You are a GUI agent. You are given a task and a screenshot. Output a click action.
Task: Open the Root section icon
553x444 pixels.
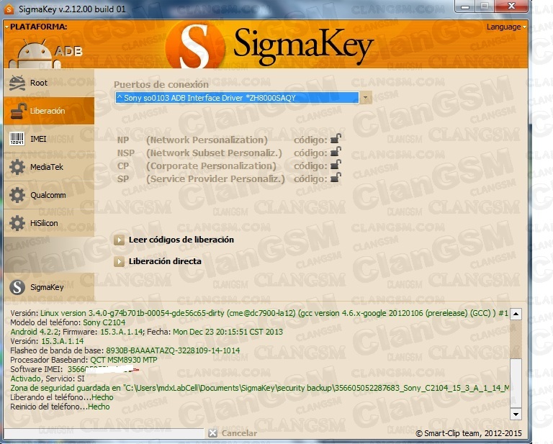point(17,83)
